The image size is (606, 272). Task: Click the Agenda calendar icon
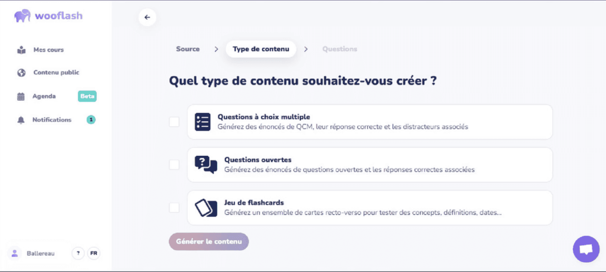21,96
